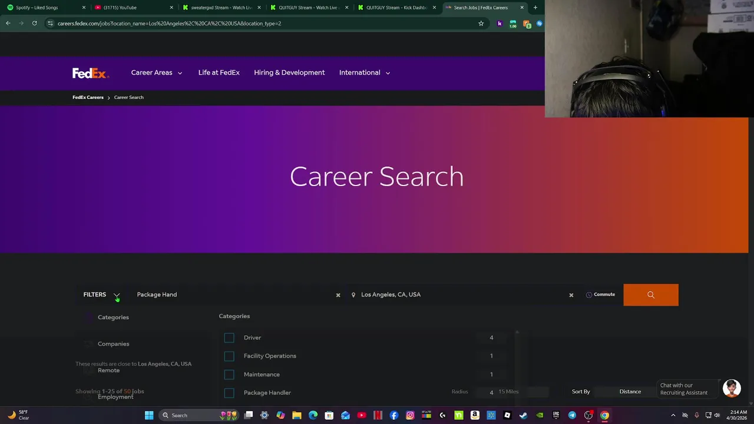Image resolution: width=754 pixels, height=424 pixels.
Task: Select the Remote filter tab
Action: click(x=108, y=370)
